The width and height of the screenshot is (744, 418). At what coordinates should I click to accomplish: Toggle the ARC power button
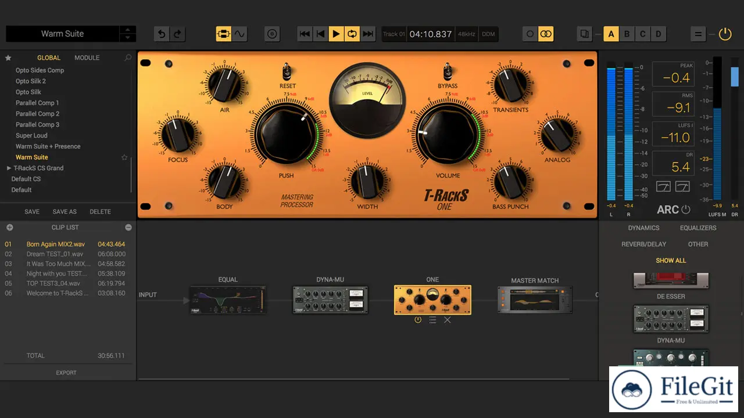[686, 210]
